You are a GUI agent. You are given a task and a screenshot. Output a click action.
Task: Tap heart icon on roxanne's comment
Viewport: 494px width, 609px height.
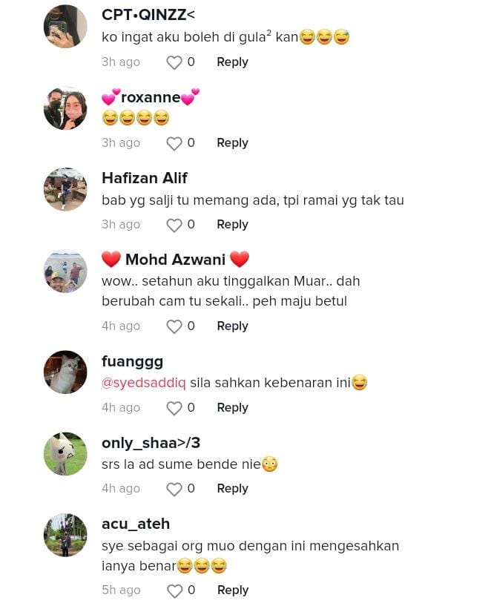point(174,143)
